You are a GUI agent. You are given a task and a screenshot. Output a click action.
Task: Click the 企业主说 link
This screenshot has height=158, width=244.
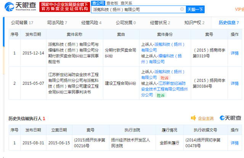pos(206,118)
